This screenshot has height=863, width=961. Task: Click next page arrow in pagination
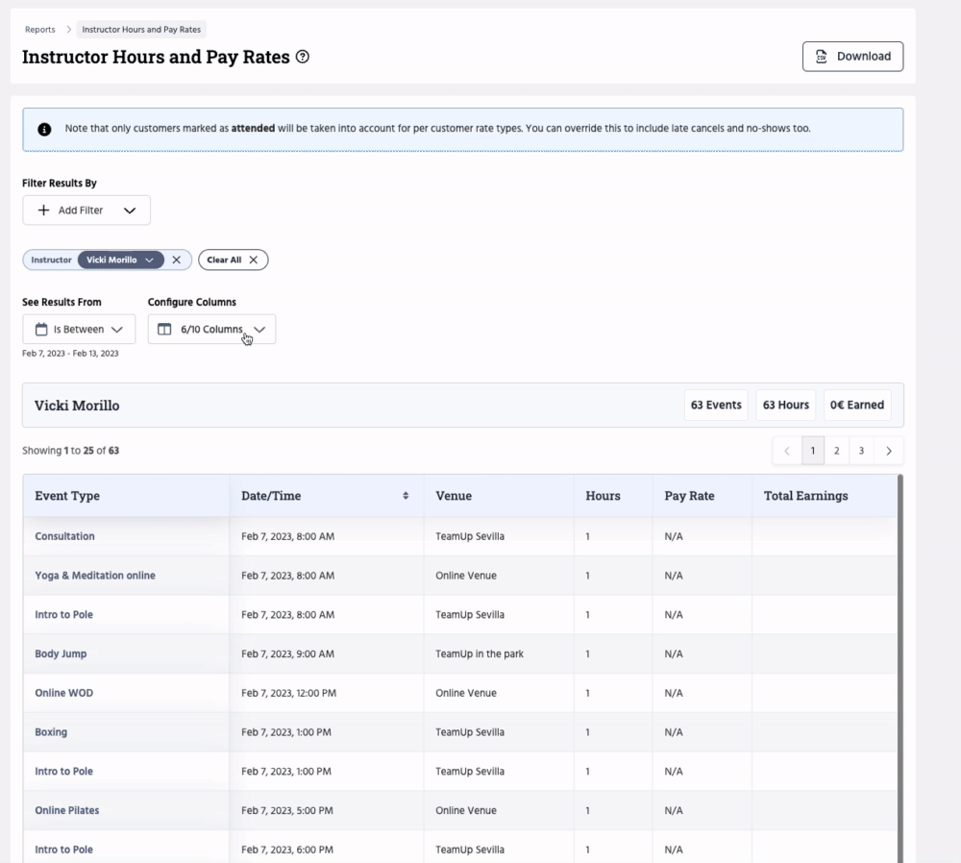click(x=888, y=451)
